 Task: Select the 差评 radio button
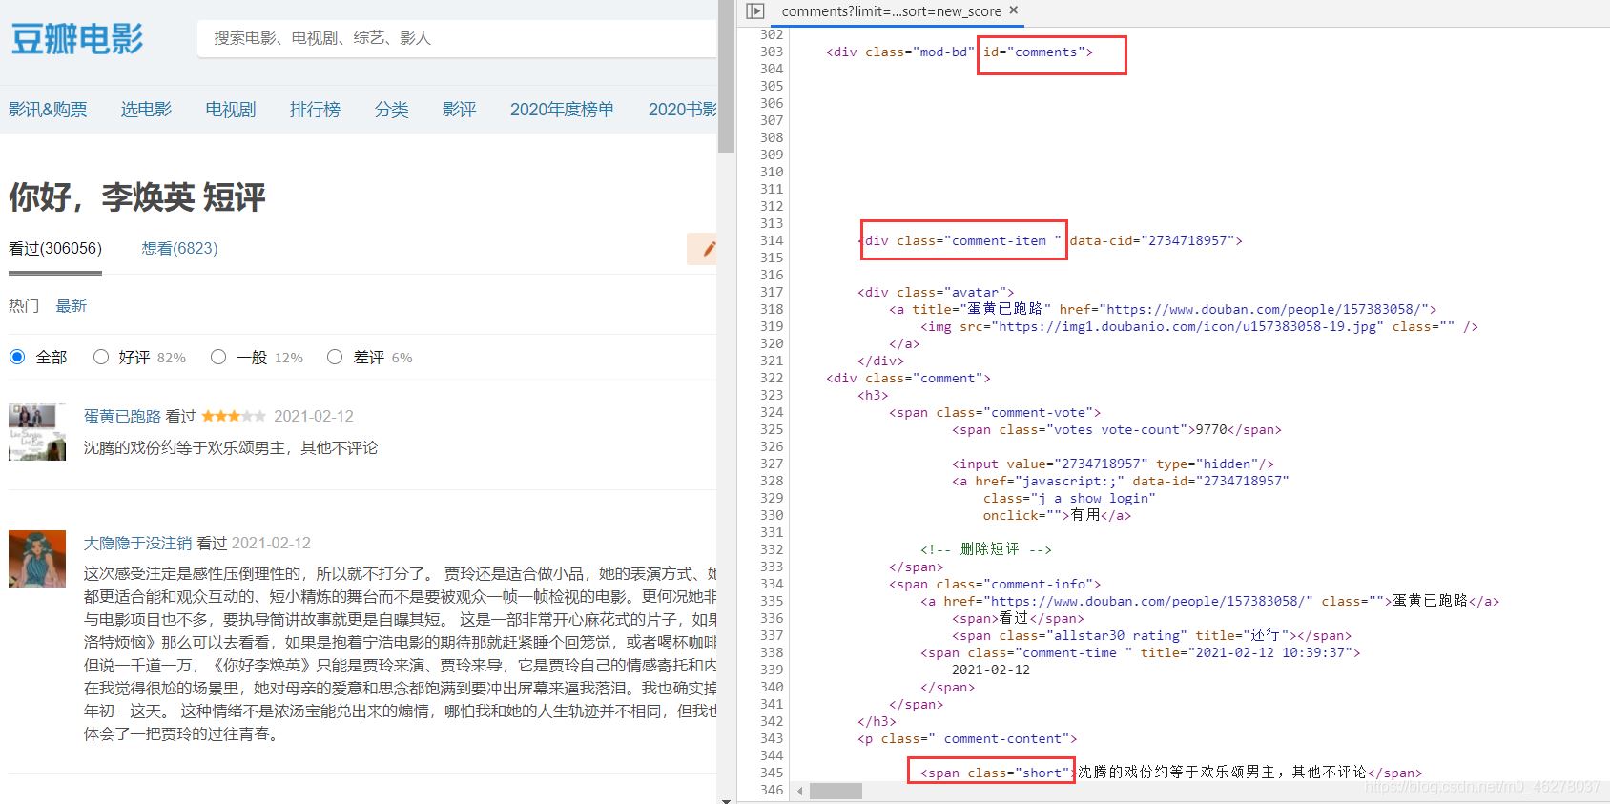(335, 357)
